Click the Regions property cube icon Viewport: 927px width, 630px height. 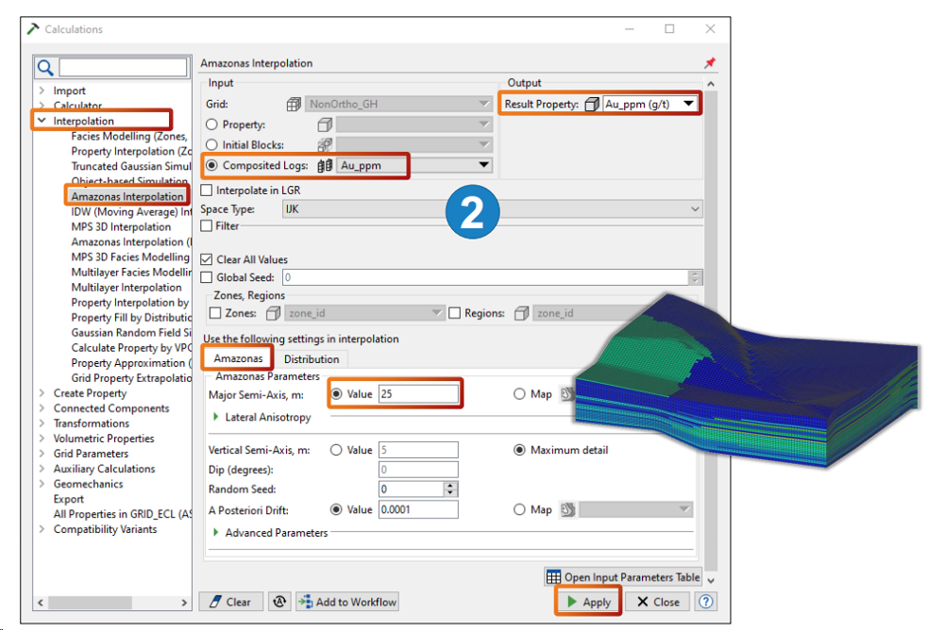(521, 313)
